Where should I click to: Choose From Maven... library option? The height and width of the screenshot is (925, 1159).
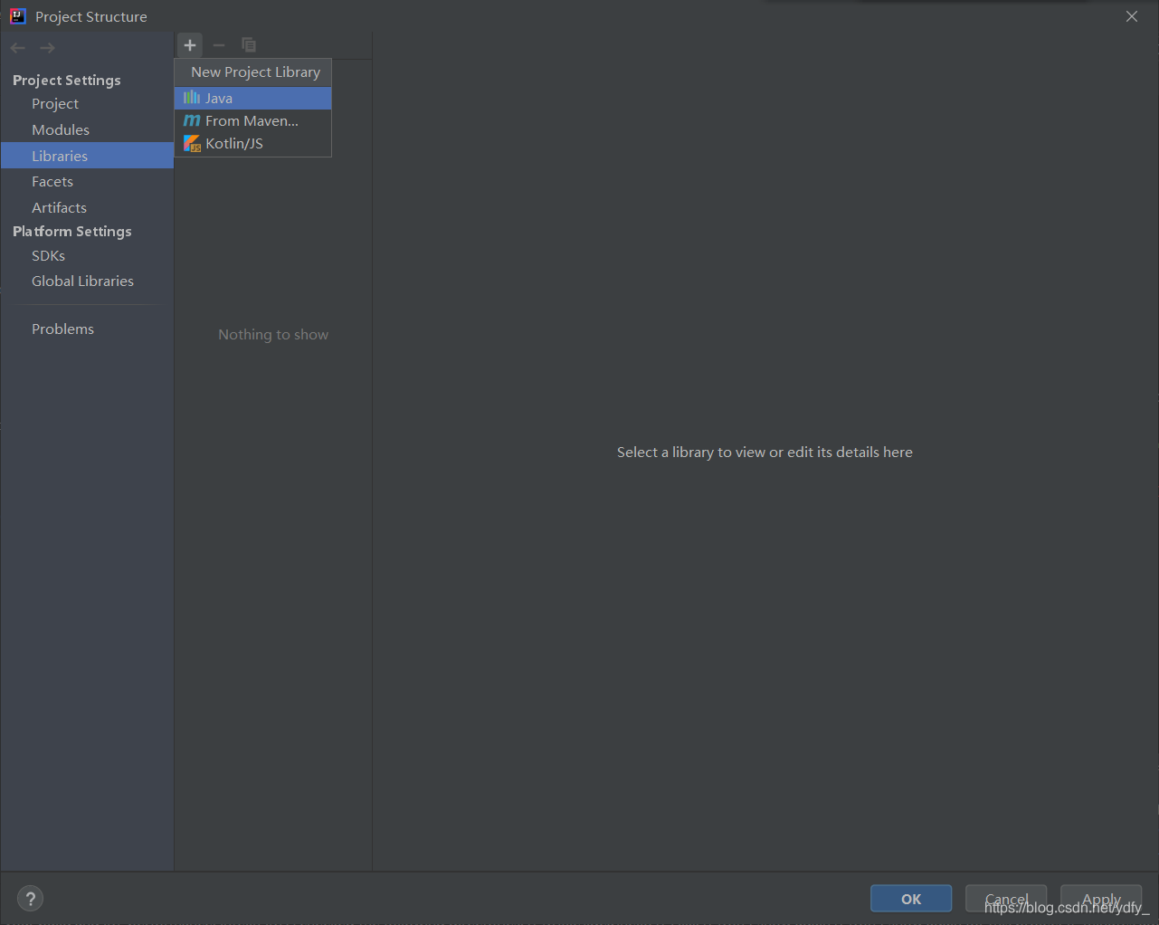click(x=253, y=120)
